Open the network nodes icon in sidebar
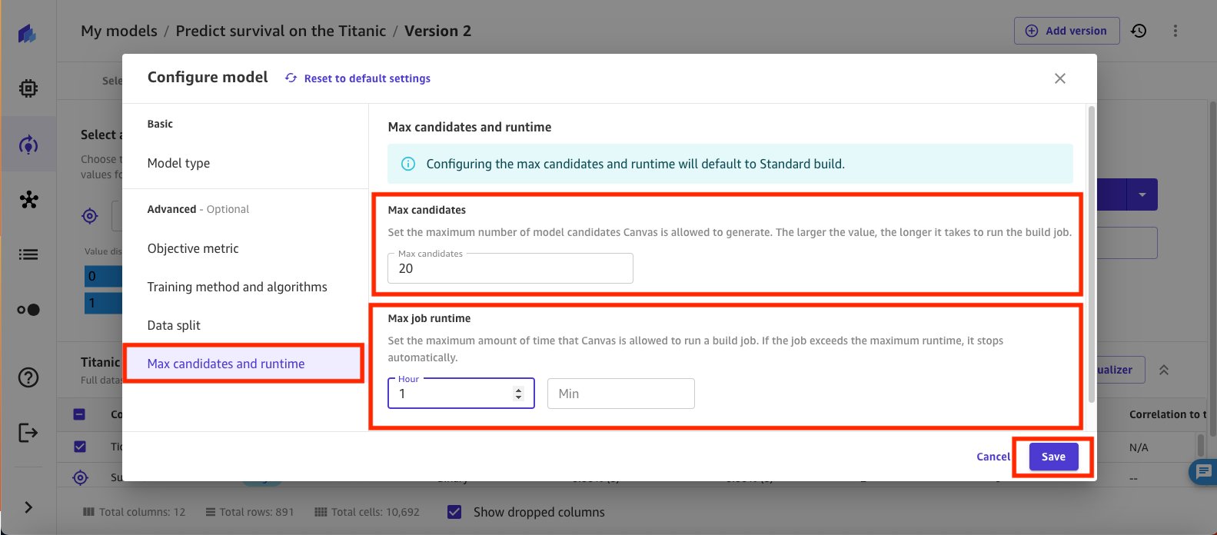1217x535 pixels. (x=28, y=200)
